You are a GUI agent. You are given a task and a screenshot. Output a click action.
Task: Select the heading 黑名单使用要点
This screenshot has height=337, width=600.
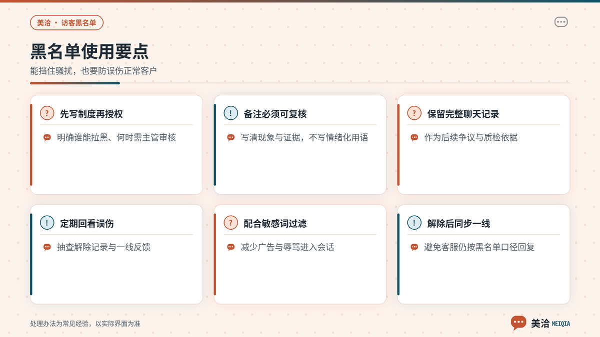[89, 52]
